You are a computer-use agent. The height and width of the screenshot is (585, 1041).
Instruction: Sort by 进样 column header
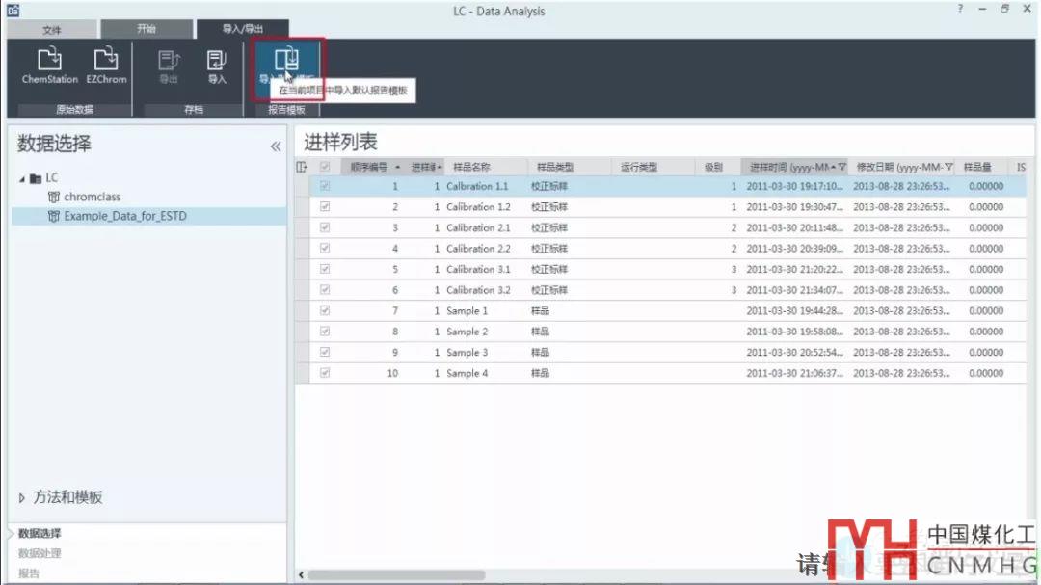(425, 167)
